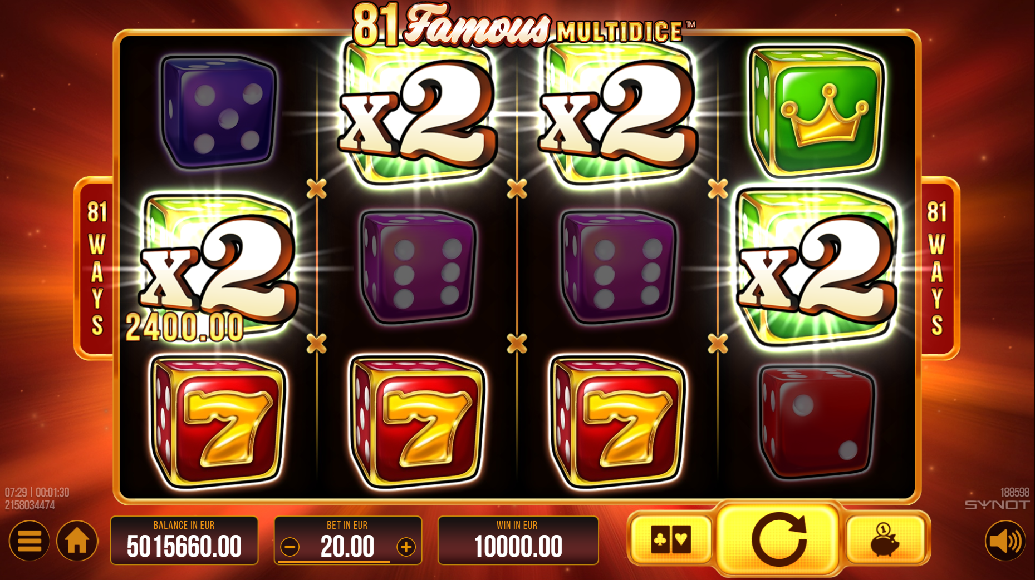
Task: Select the left 81 WAYS banner
Action: (x=97, y=268)
